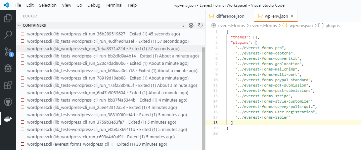Click the JSON icon on wp-env.json tab
The height and width of the screenshot is (150, 361).
[x=260, y=16]
